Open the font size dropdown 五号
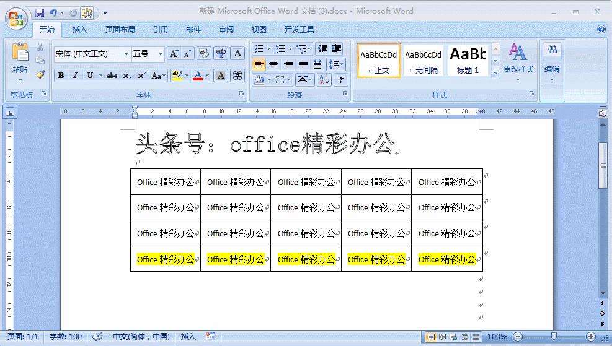This screenshot has width=612, height=346. point(148,54)
